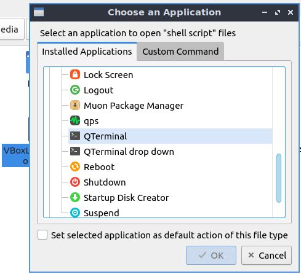This screenshot has width=301, height=274.
Task: Click the red Shutdown power icon
Action: (75, 182)
